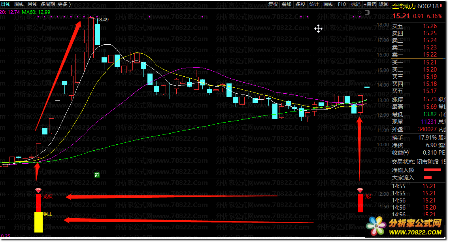Click the 买二 price 15.20
The image size is (449, 242).
(430, 70)
